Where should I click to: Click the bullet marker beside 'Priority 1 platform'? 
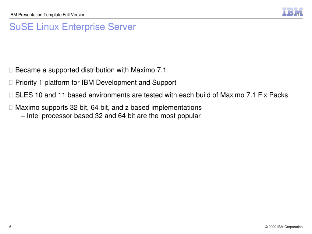(x=11, y=82)
